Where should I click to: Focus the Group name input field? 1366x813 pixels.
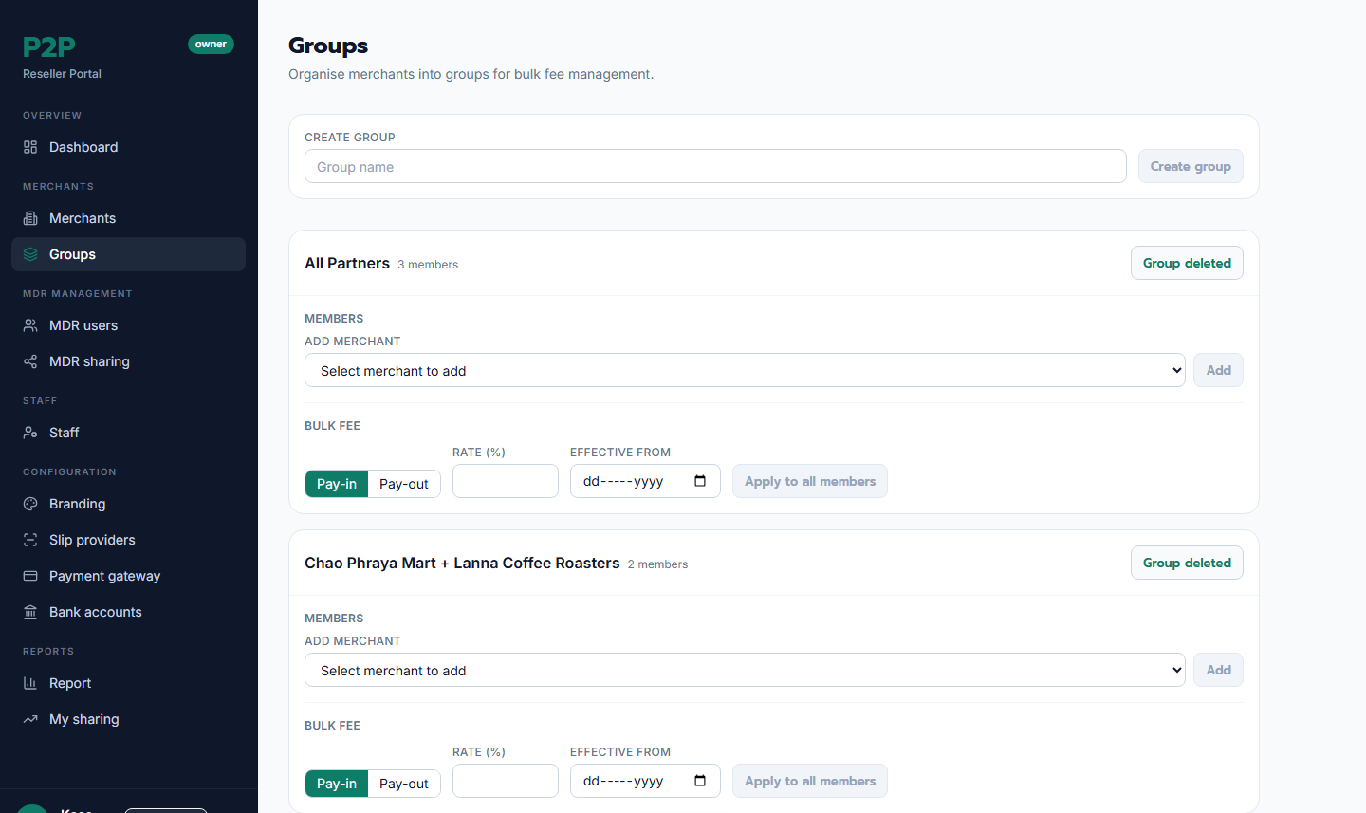(x=715, y=166)
